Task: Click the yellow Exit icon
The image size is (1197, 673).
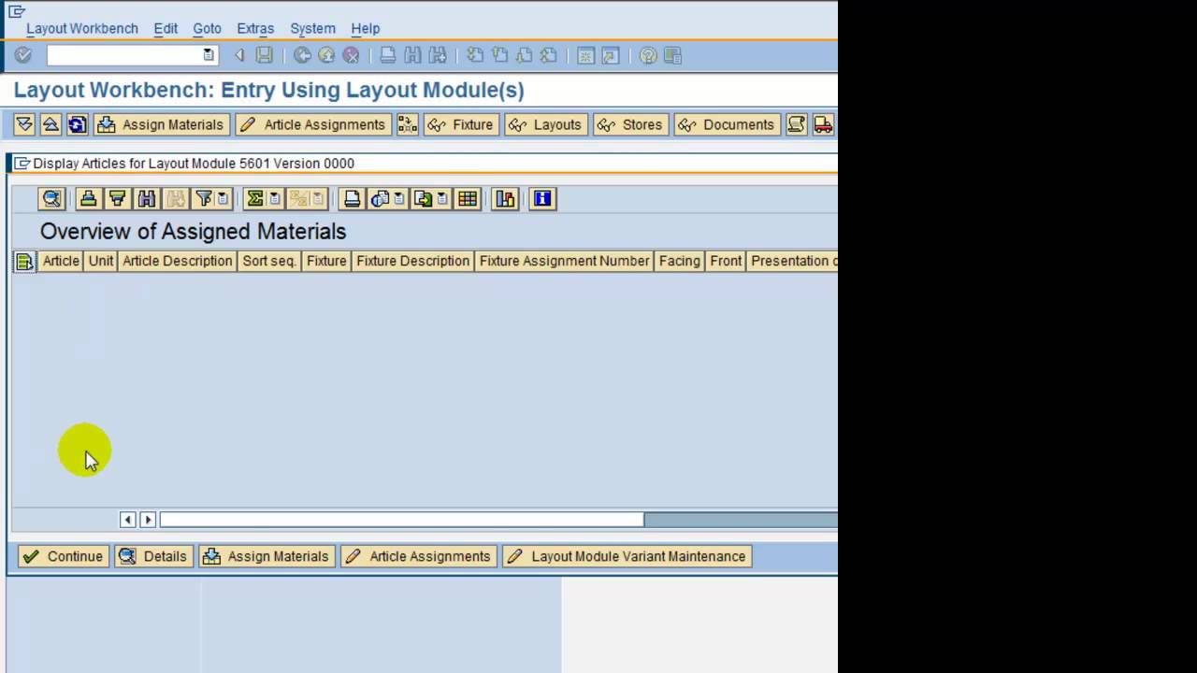Action: (326, 56)
